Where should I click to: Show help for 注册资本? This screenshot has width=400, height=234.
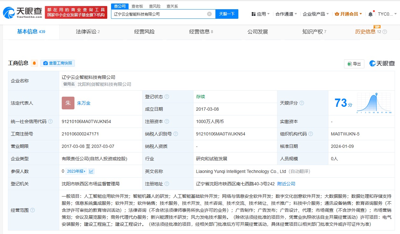167,121
